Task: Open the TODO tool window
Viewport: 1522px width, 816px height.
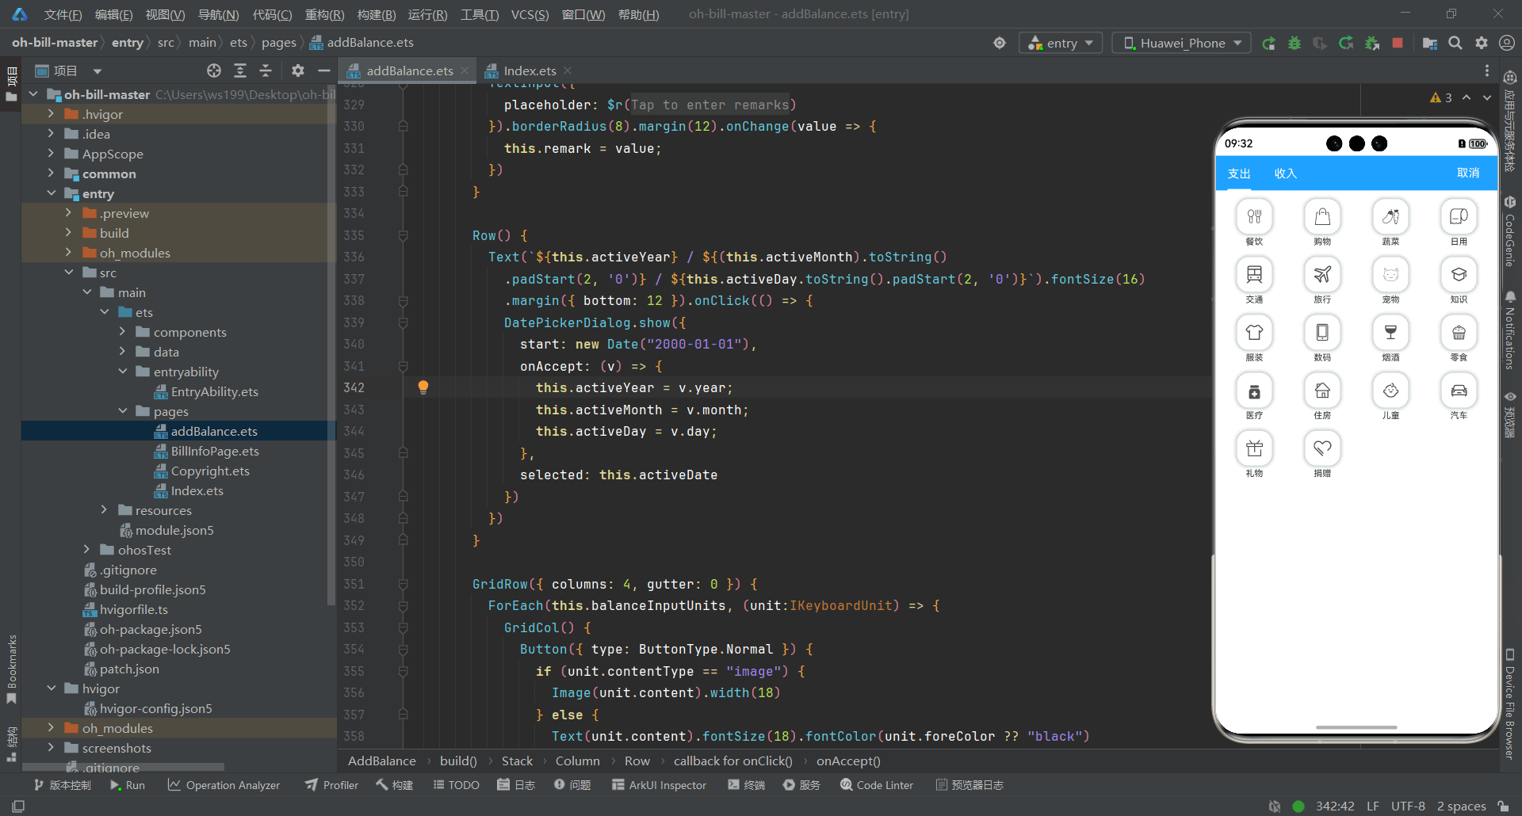Action: point(457,785)
